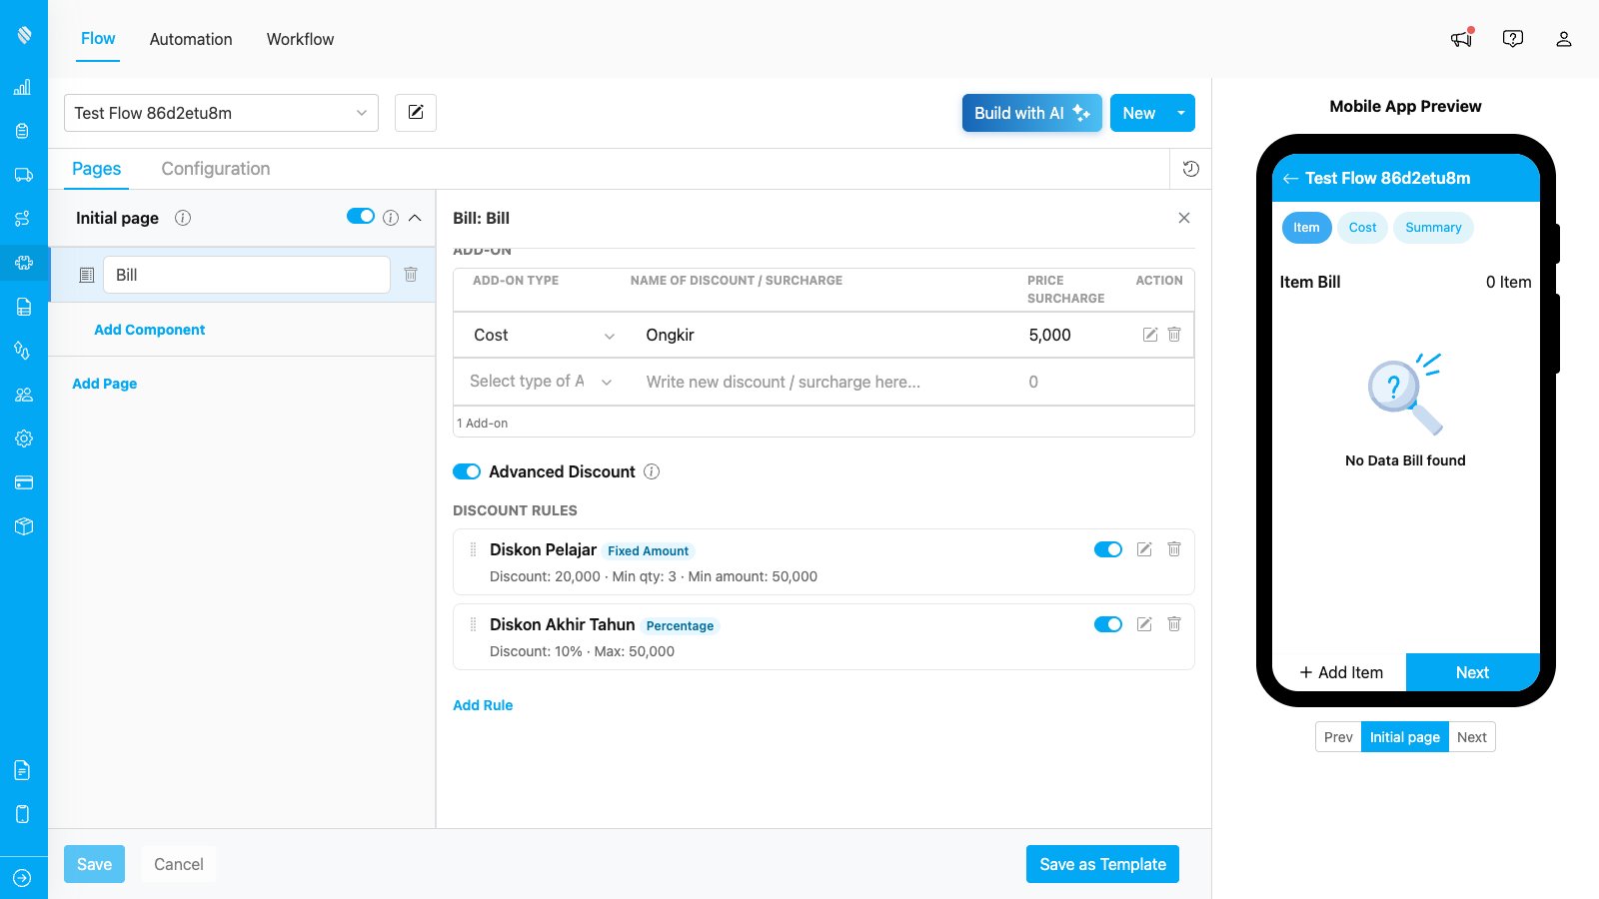Open the New button dropdown arrow

pyautogui.click(x=1181, y=113)
